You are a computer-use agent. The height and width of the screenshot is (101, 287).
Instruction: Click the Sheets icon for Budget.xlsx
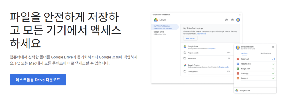pos(238,69)
